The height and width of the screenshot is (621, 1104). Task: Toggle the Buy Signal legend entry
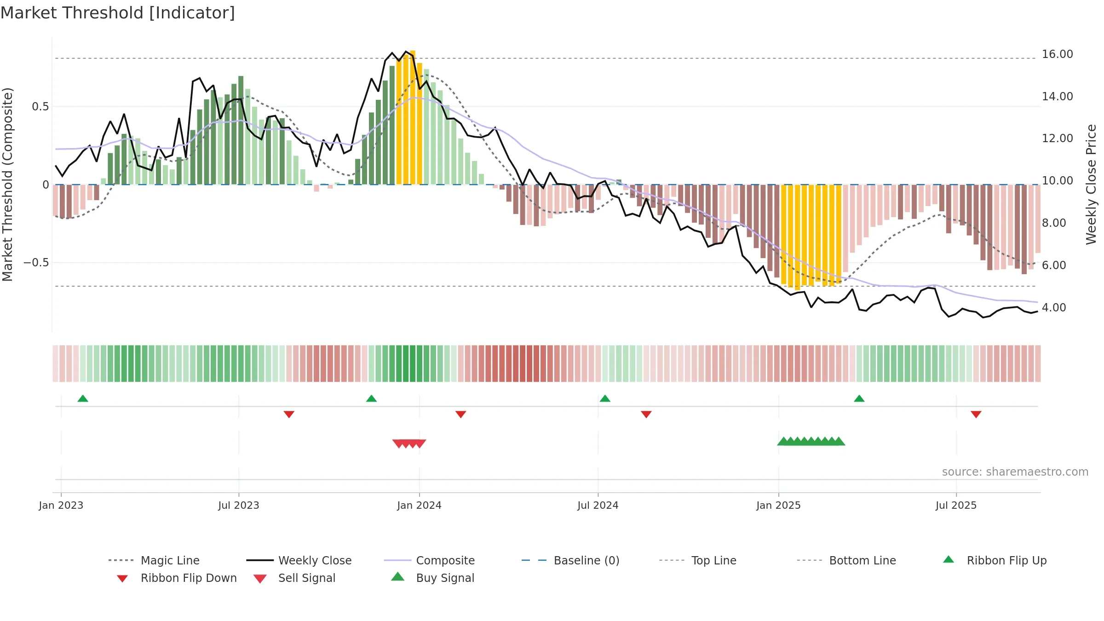click(x=432, y=578)
